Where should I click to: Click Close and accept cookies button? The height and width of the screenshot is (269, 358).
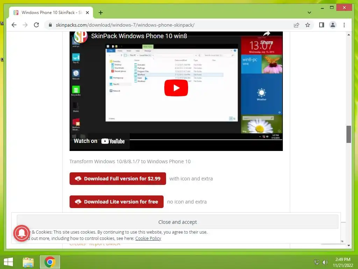tap(177, 222)
